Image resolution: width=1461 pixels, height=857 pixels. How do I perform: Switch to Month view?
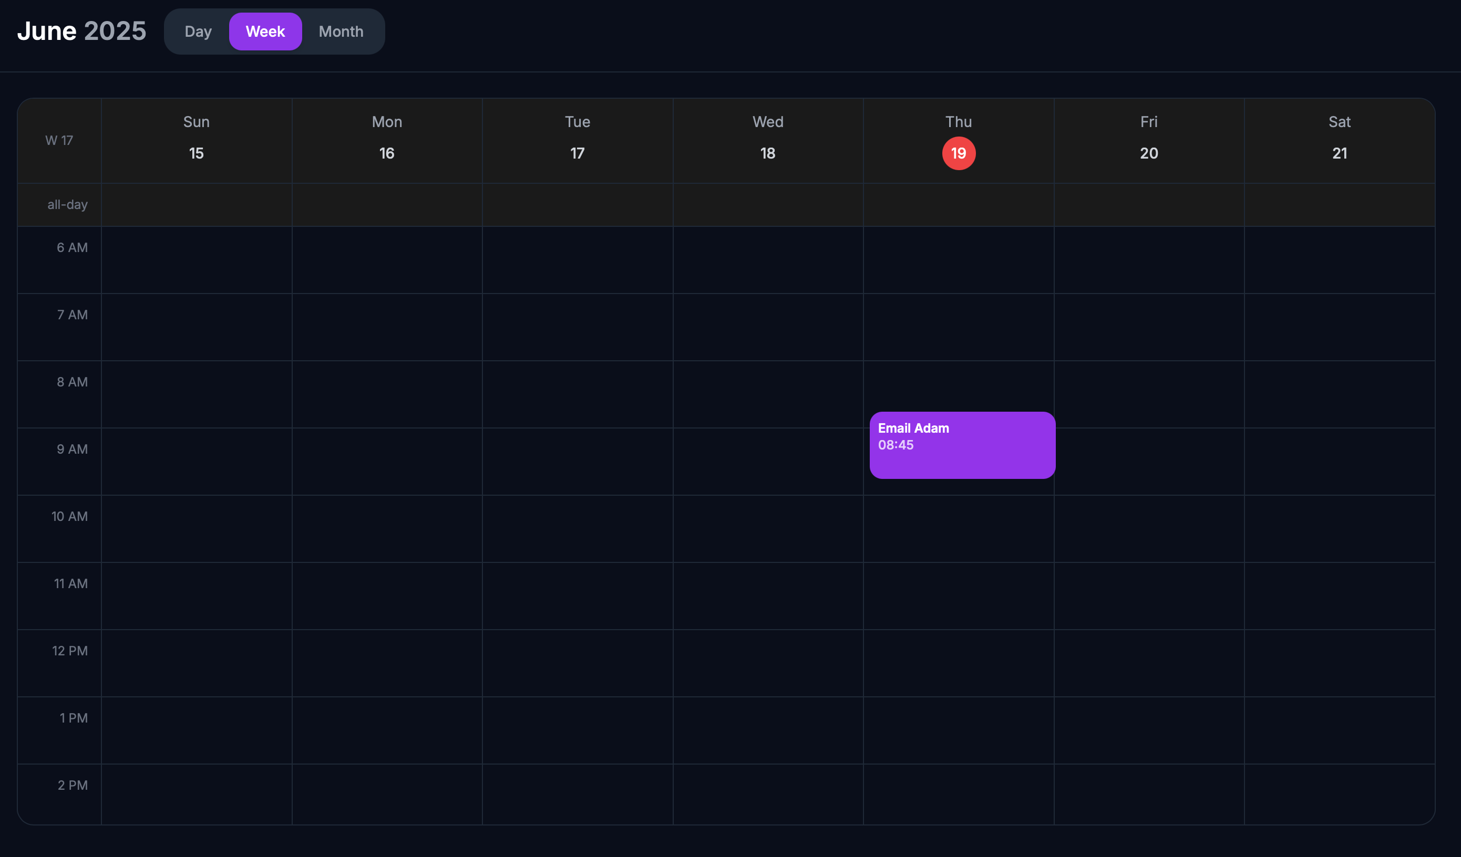341,32
